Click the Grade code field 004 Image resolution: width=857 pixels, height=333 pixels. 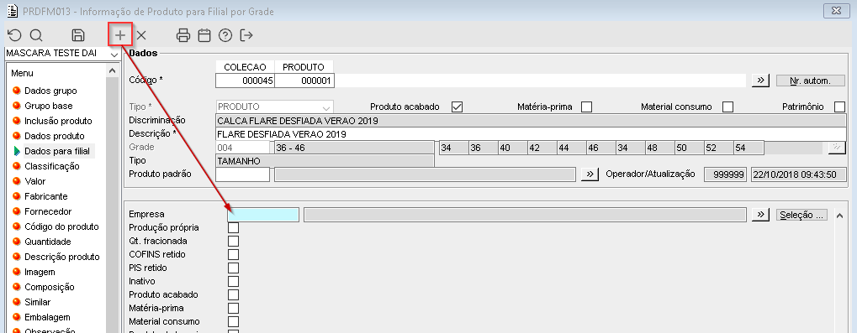tap(243, 148)
